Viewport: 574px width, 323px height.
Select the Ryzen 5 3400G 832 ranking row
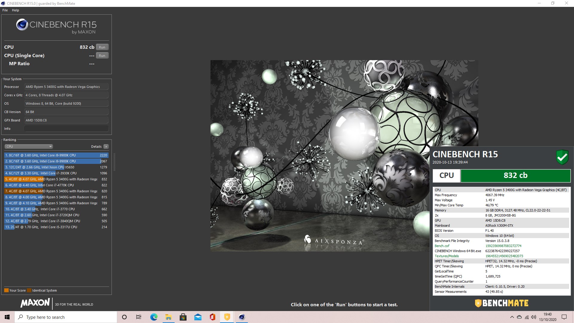point(56,179)
